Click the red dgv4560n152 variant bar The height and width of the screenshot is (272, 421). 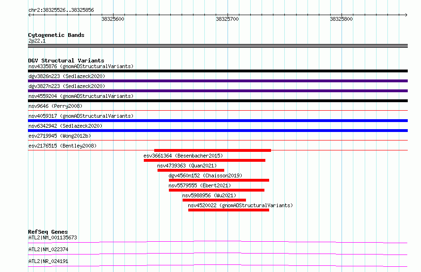click(x=219, y=180)
